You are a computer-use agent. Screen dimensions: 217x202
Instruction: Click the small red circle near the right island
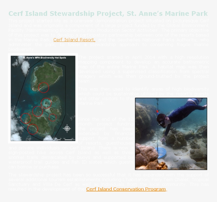point(53,118)
